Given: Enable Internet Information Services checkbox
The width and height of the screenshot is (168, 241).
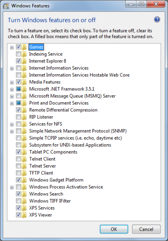Looking at the screenshot, I should click(18, 68).
